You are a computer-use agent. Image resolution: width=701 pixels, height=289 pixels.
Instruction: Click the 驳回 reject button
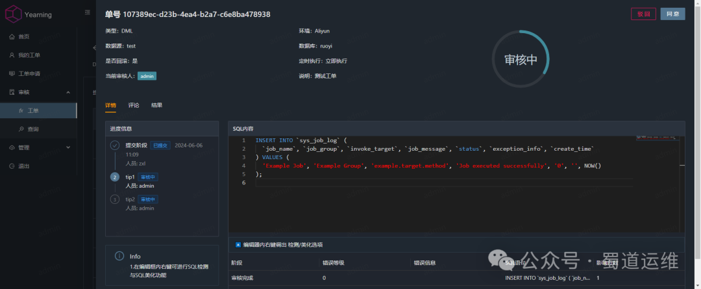click(x=643, y=14)
